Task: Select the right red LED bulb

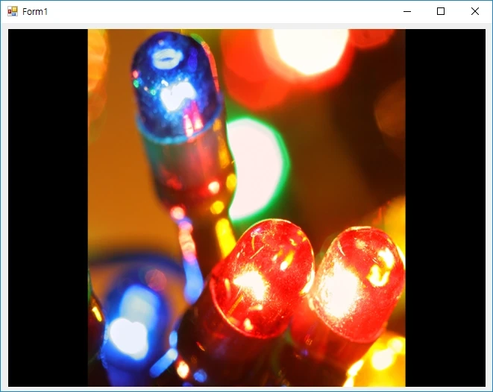Action: pos(359,282)
